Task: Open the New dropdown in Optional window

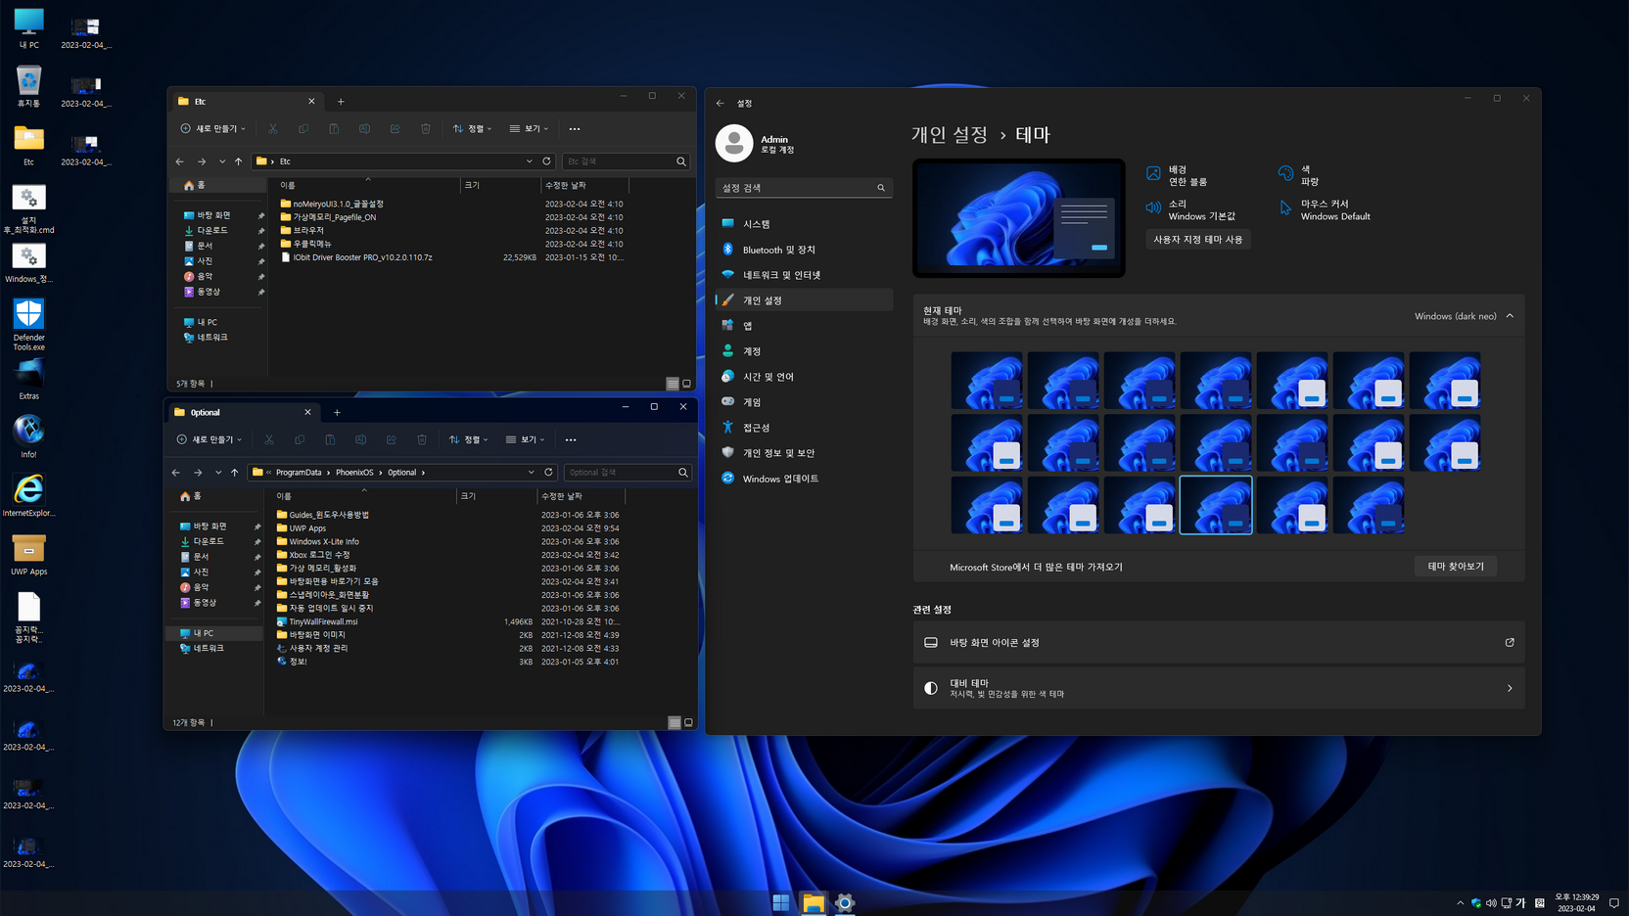Action: point(209,439)
